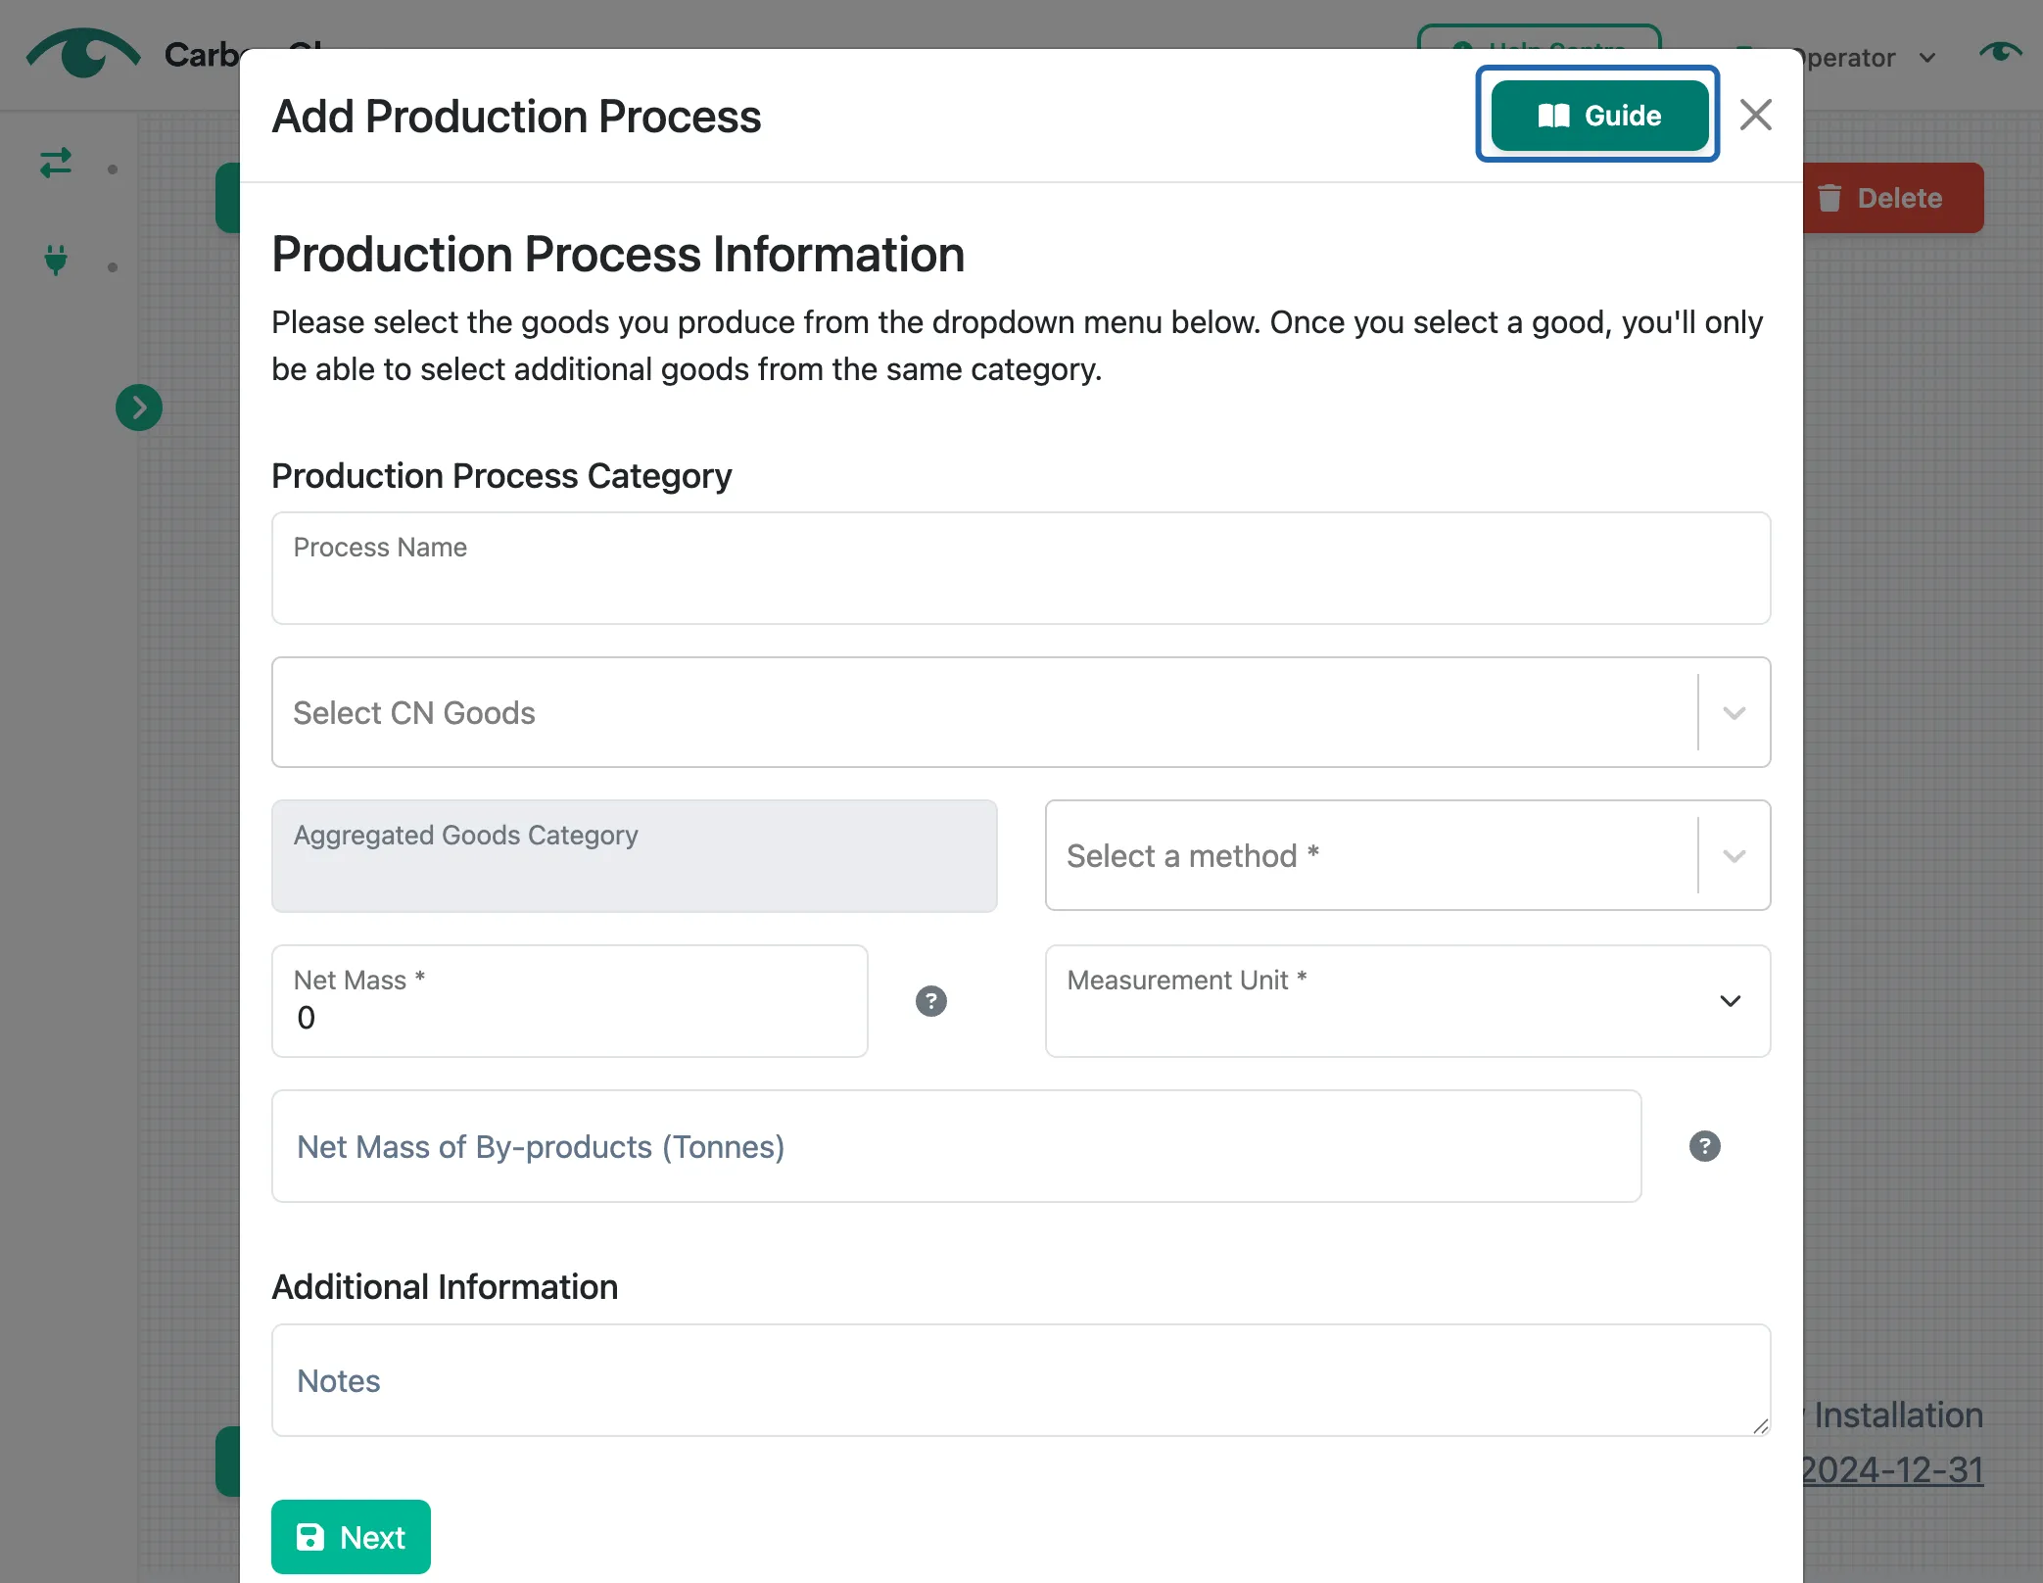The height and width of the screenshot is (1583, 2043).
Task: Click the Net Mass input field
Action: [x=570, y=1001]
